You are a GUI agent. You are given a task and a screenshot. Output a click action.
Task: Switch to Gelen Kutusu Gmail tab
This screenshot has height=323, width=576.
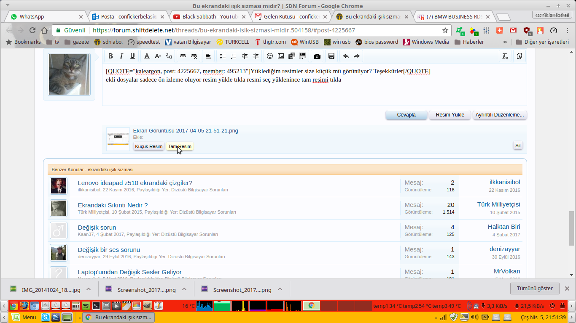click(x=290, y=17)
